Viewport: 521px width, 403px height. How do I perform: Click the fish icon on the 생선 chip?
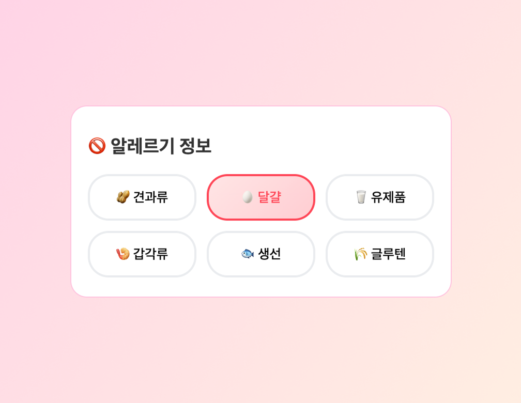248,254
